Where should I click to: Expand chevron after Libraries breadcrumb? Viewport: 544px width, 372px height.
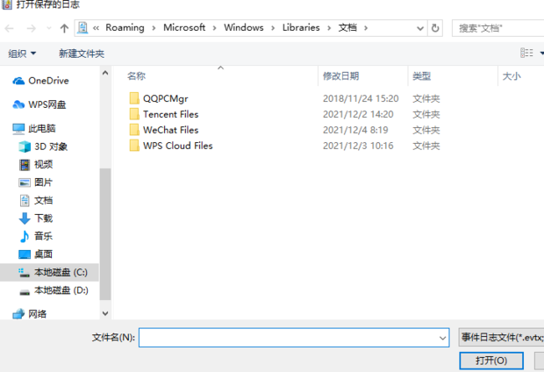tap(329, 28)
